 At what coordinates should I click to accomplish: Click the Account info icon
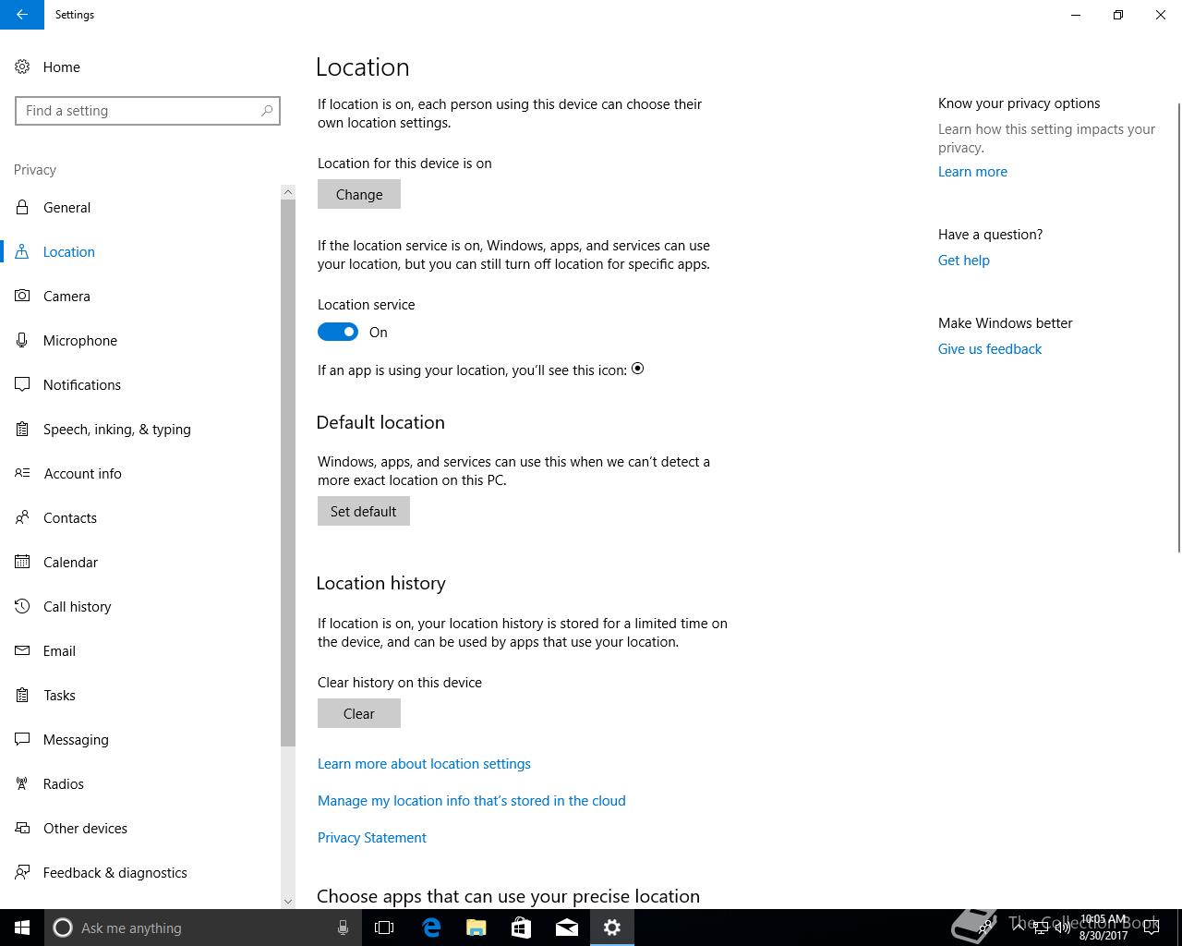22,473
